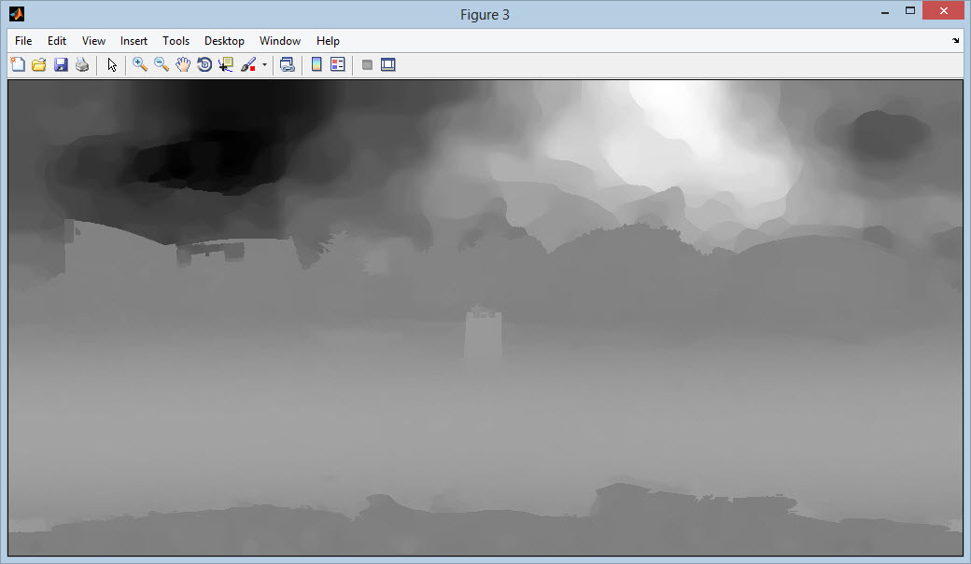Image resolution: width=971 pixels, height=564 pixels.
Task: Open the Window menu
Action: 280,41
